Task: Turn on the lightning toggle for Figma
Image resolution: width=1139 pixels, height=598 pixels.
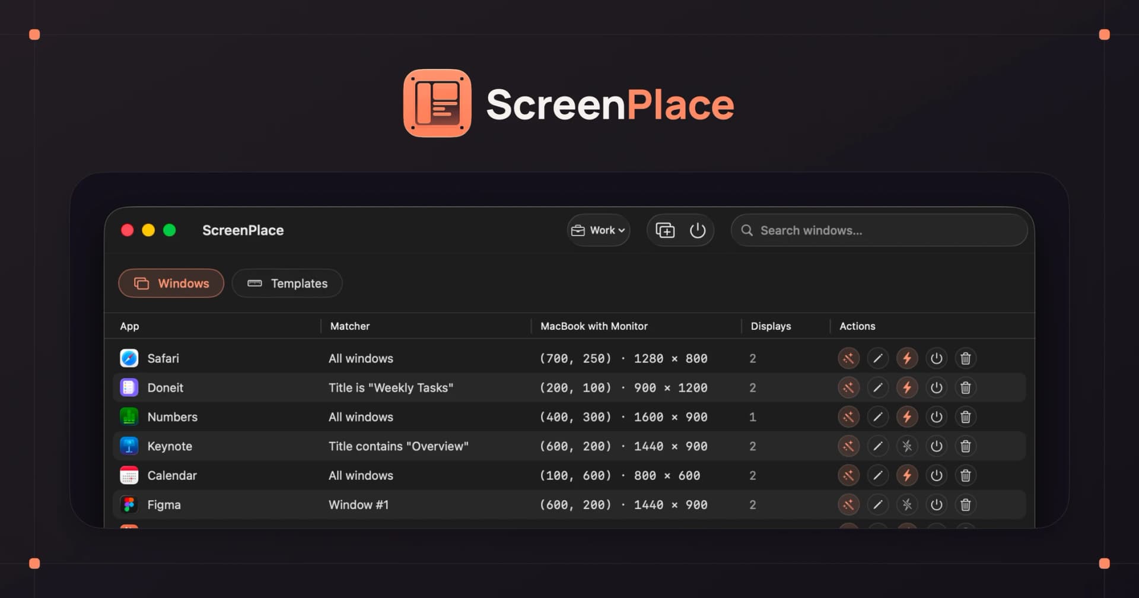Action: [907, 505]
